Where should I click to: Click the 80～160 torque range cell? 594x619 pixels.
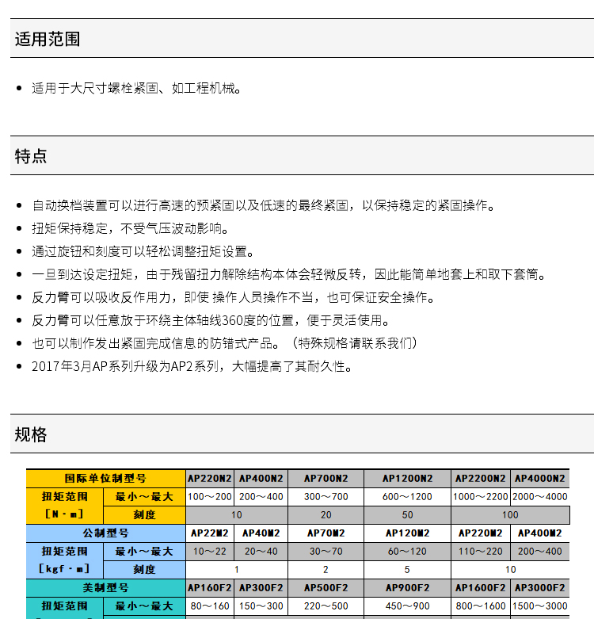(x=210, y=606)
